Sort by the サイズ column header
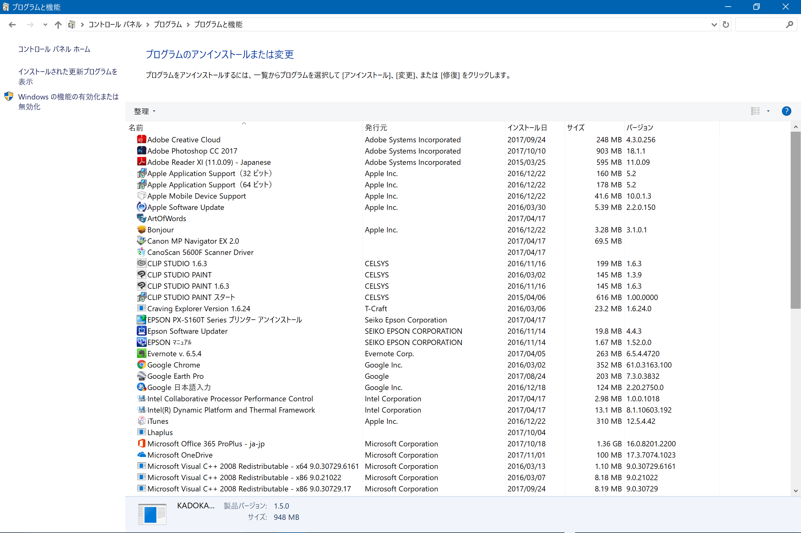Screen dimensions: 801x533 pyautogui.click(x=576, y=128)
